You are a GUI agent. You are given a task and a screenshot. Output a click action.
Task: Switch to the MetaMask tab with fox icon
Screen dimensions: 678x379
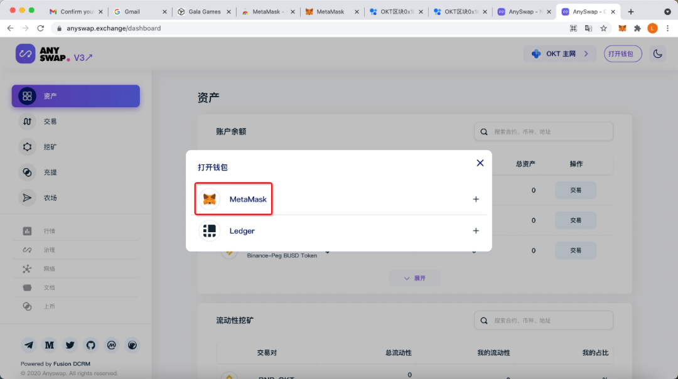331,12
